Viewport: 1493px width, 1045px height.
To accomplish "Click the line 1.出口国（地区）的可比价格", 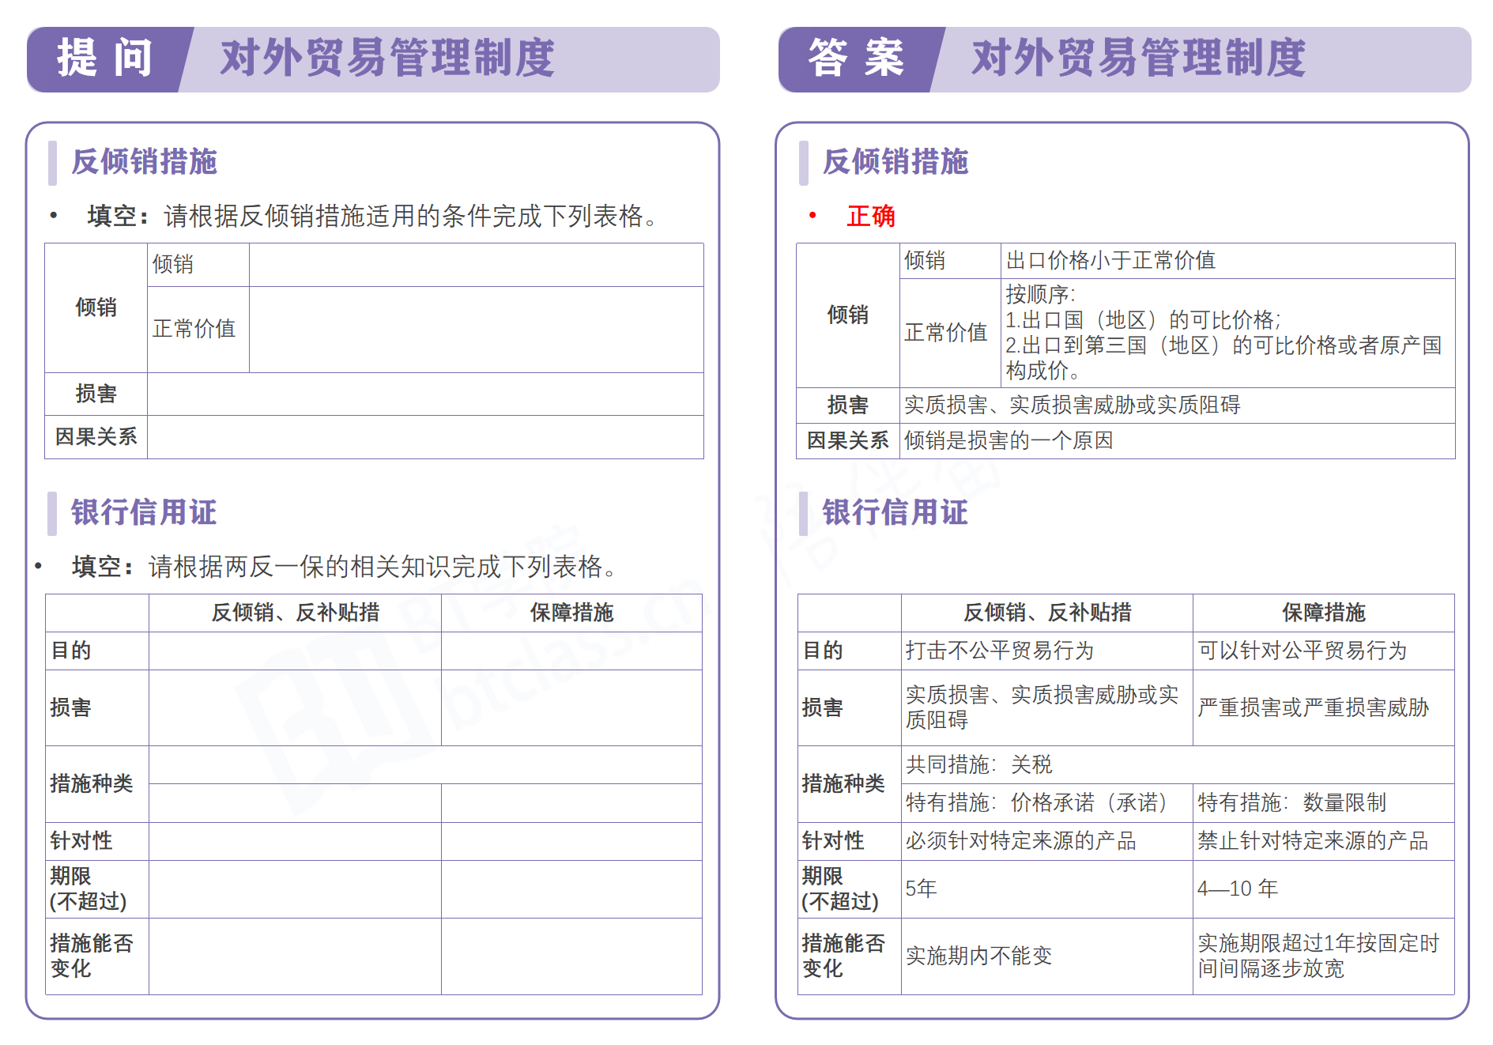I will 1142,320.
